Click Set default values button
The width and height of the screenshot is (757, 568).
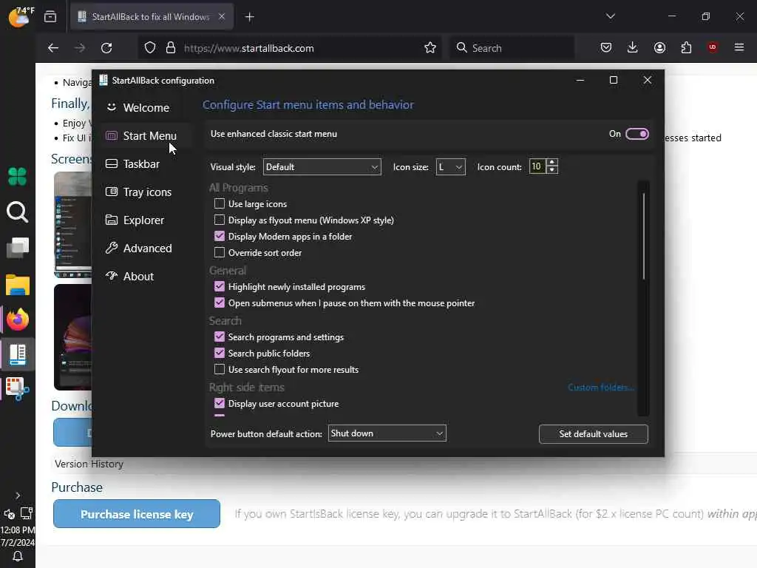(594, 433)
